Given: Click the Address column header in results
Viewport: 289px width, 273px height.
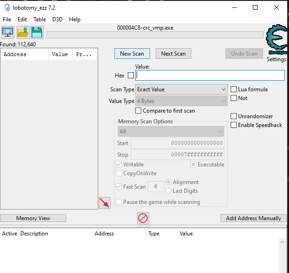Looking at the screenshot, I should (x=25, y=54).
